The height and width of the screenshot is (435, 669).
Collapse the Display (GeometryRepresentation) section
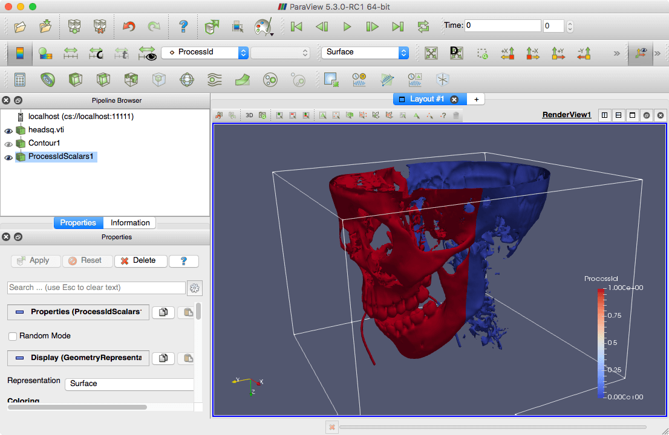[19, 358]
